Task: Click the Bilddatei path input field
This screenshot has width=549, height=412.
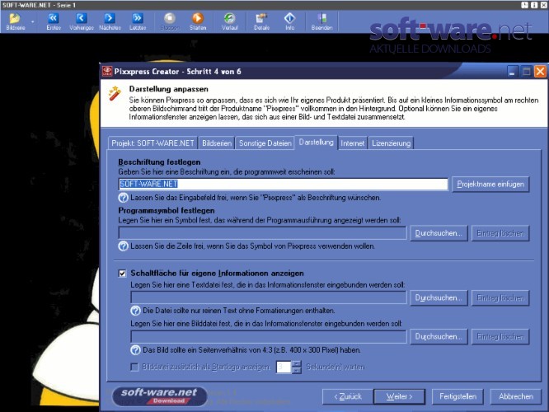Action: tap(269, 336)
